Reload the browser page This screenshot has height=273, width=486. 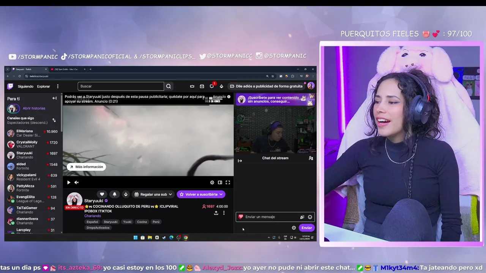[20, 76]
